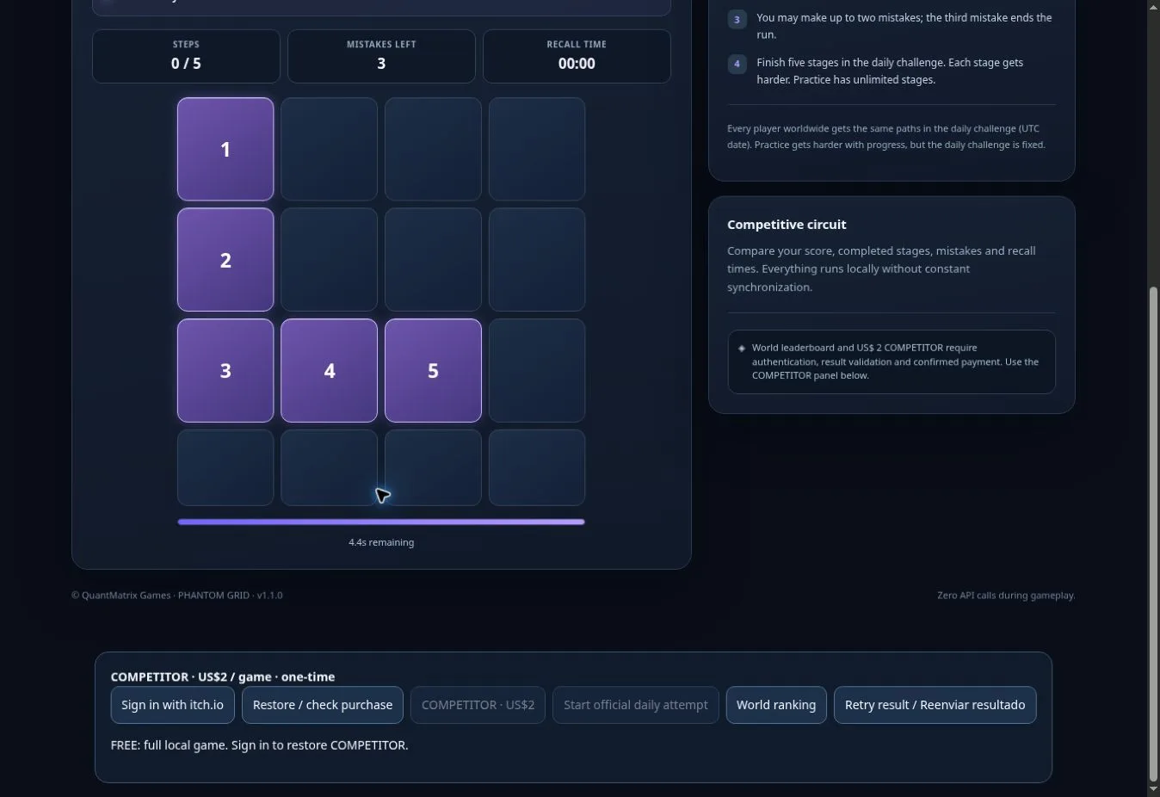Viewport: 1160px width, 797px height.
Task: Choose the grid tile numbered 4
Action: [x=329, y=371]
